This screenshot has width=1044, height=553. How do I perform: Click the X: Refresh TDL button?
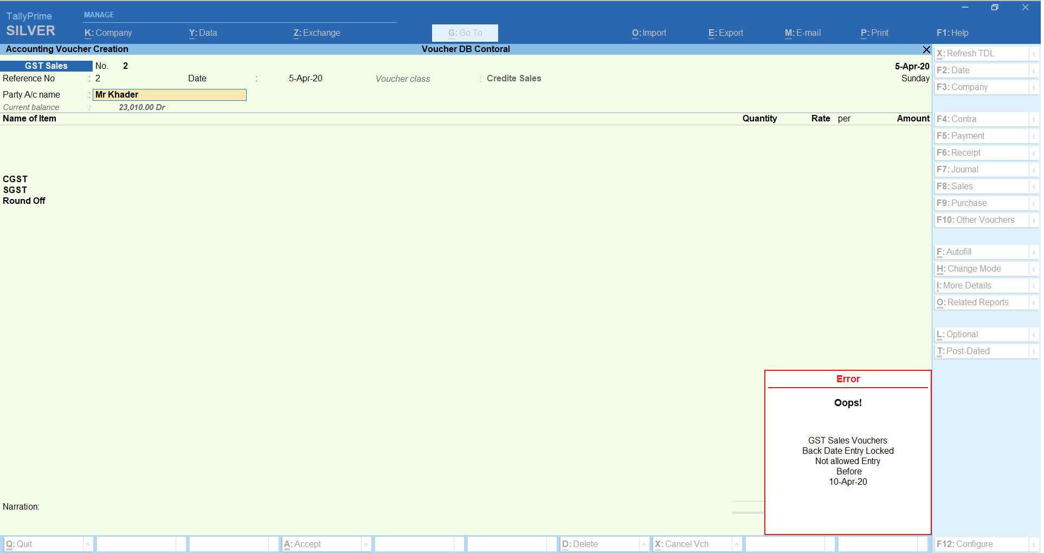pos(981,54)
